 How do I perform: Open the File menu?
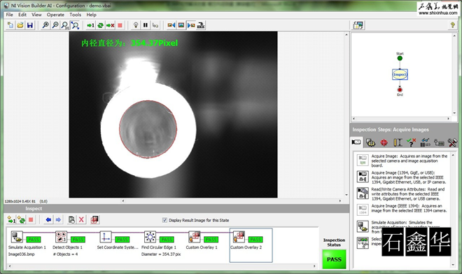pos(9,15)
